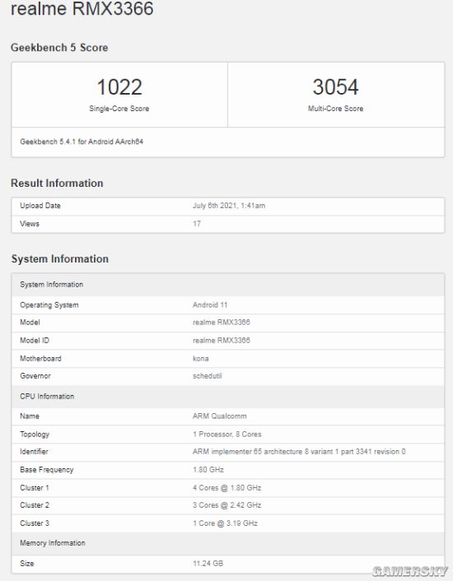Click the GAMERSKY watermark logo
Viewport: 453px width, 581px height.
point(409,571)
